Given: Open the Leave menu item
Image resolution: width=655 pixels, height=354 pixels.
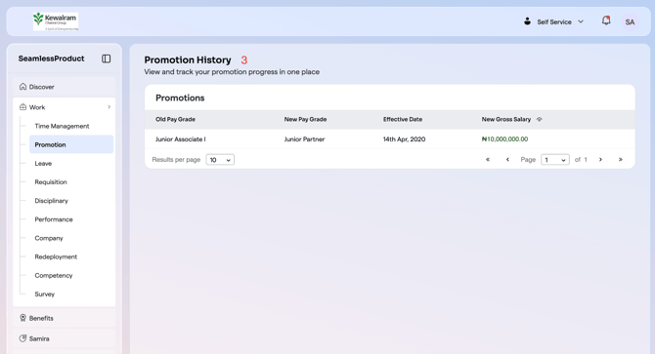Looking at the screenshot, I should [43, 163].
